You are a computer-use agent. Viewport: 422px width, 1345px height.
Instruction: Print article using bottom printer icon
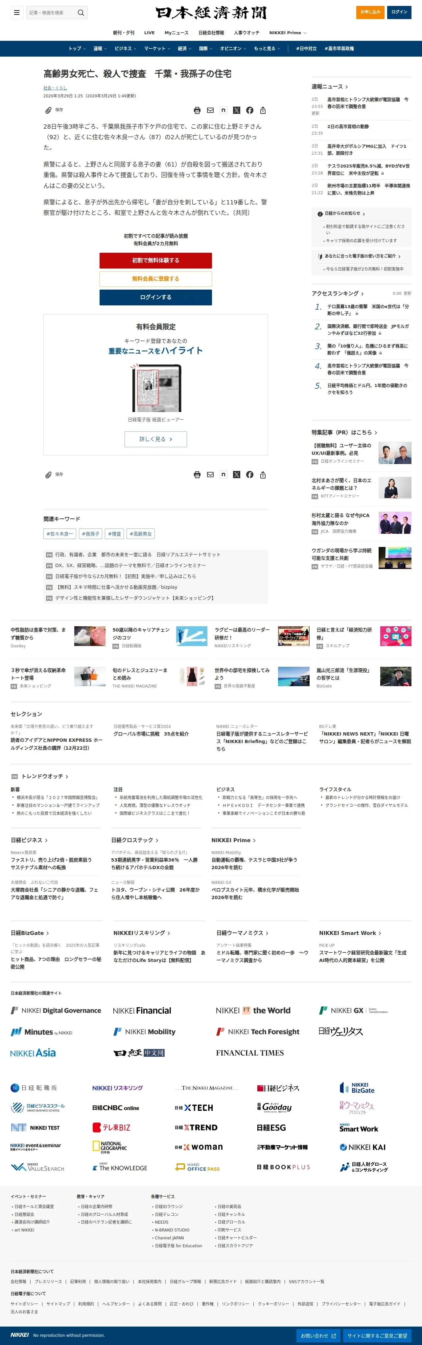pos(197,475)
